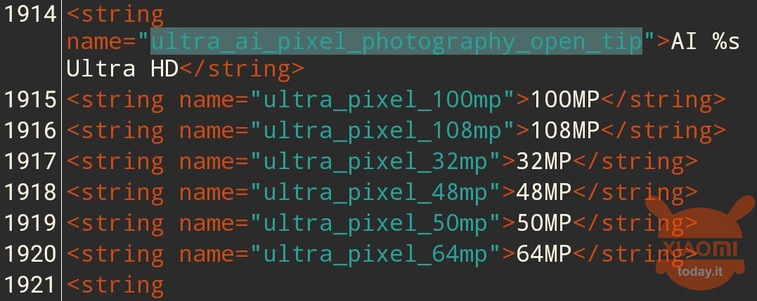
Task: Click the 32MP string value
Action: pyautogui.click(x=543, y=161)
